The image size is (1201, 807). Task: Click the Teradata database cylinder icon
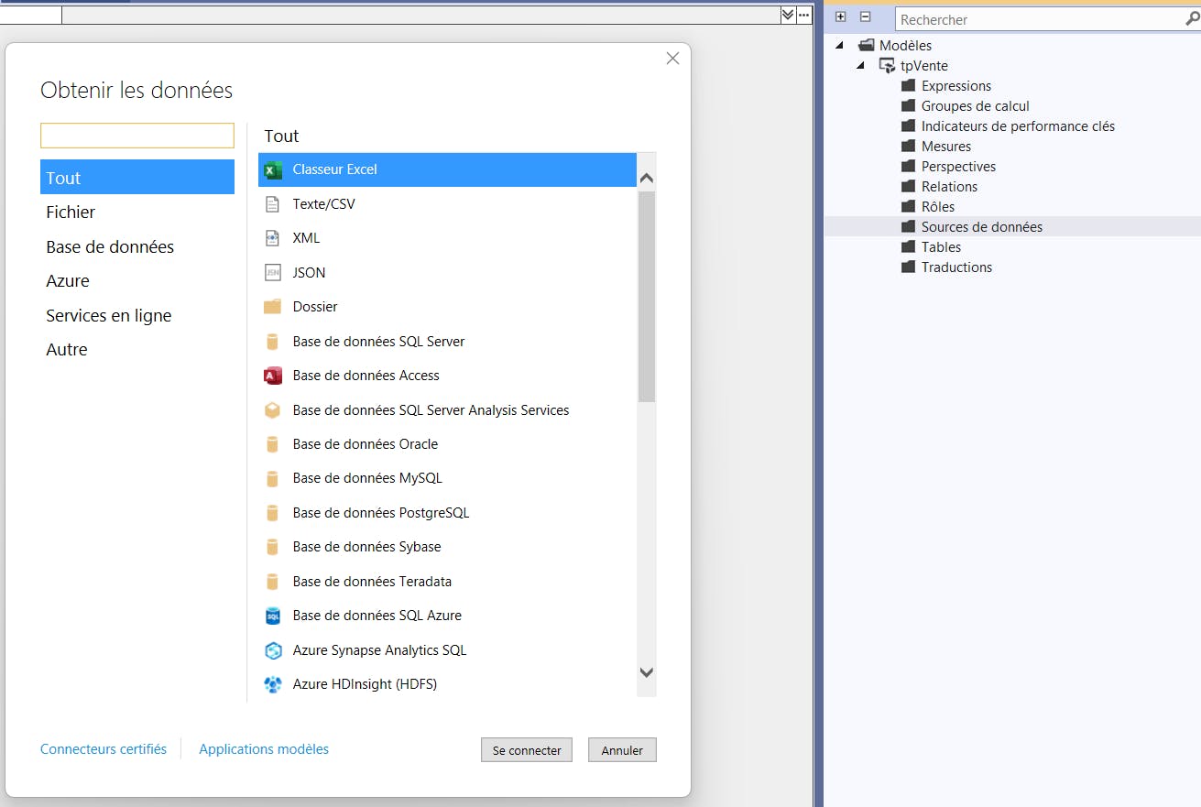pos(272,582)
